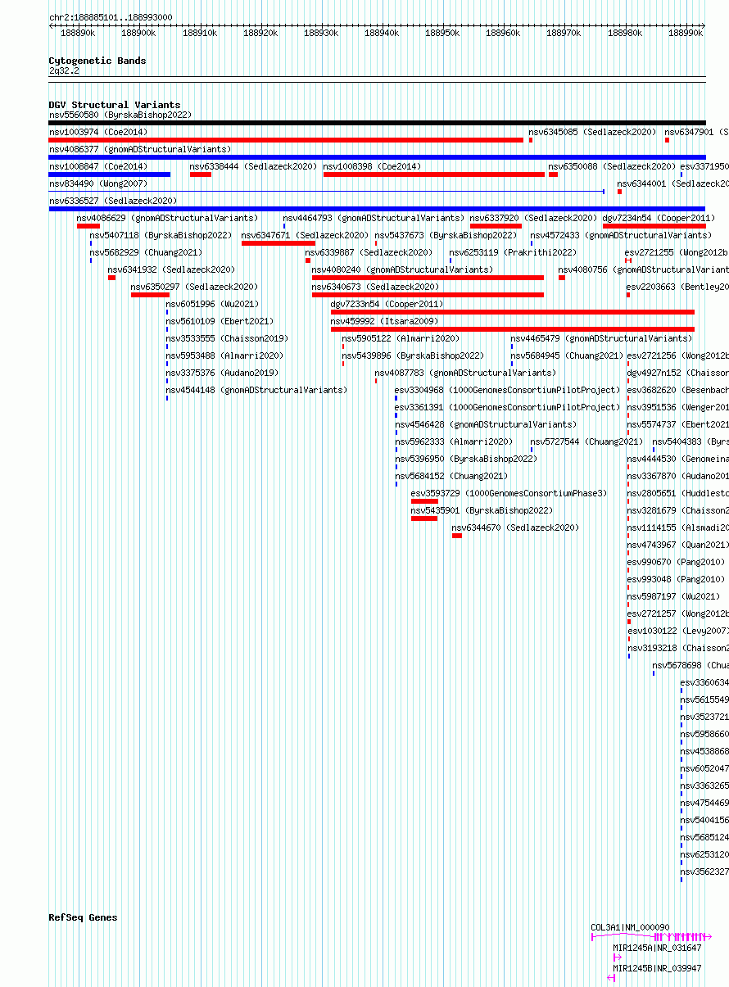Open the MIR1245B|NR_039947 gene label

coord(658,967)
